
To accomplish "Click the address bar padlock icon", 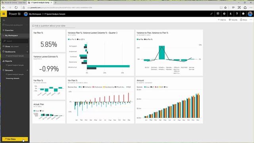I will coord(24,8).
